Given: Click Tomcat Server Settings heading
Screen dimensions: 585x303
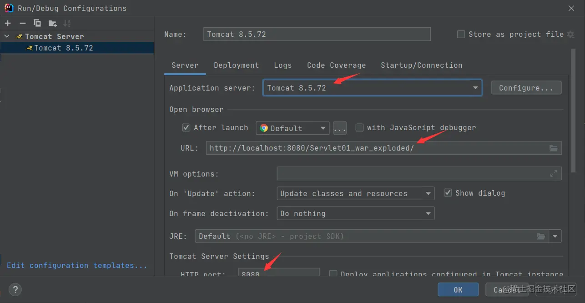Looking at the screenshot, I should pyautogui.click(x=219, y=256).
